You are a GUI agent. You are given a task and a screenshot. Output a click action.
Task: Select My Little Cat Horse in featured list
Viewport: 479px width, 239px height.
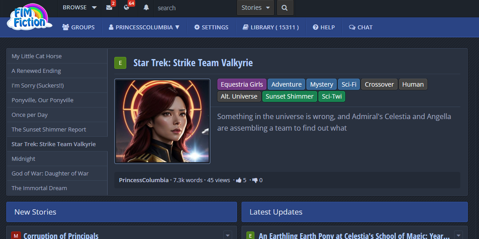click(57, 56)
